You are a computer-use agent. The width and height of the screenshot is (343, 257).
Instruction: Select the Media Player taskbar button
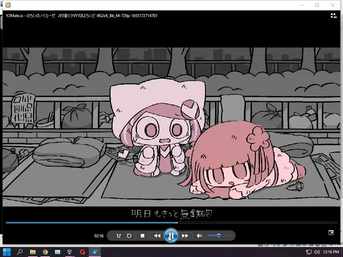point(95,252)
